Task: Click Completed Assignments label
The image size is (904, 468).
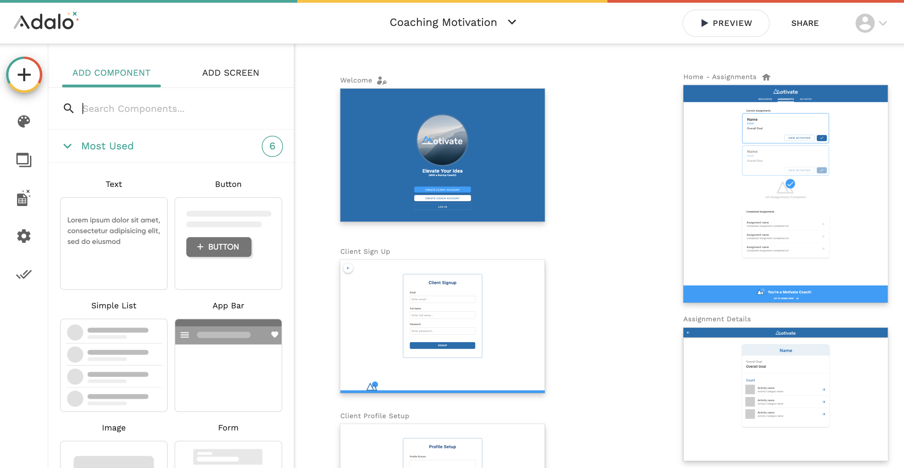Action: coord(760,212)
